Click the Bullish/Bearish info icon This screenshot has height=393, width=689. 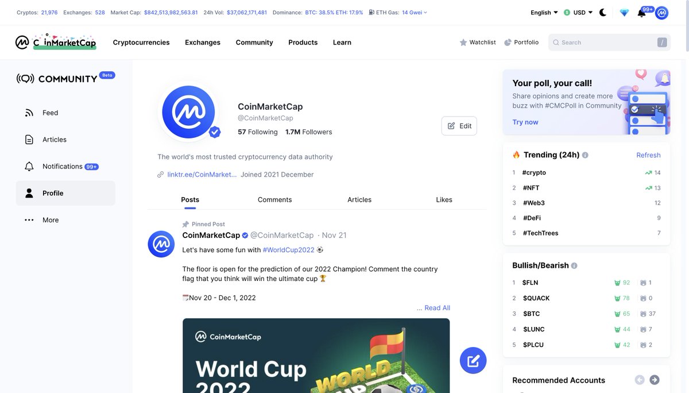574,266
